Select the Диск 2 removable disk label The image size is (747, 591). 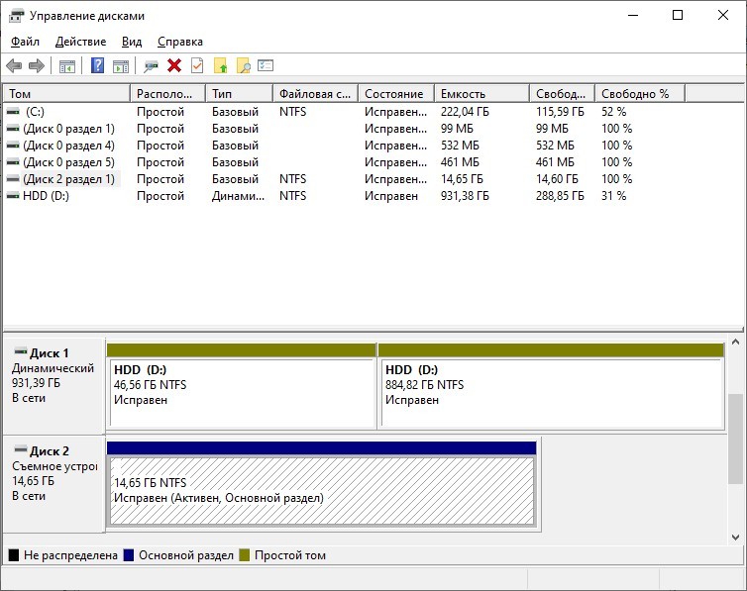53,483
